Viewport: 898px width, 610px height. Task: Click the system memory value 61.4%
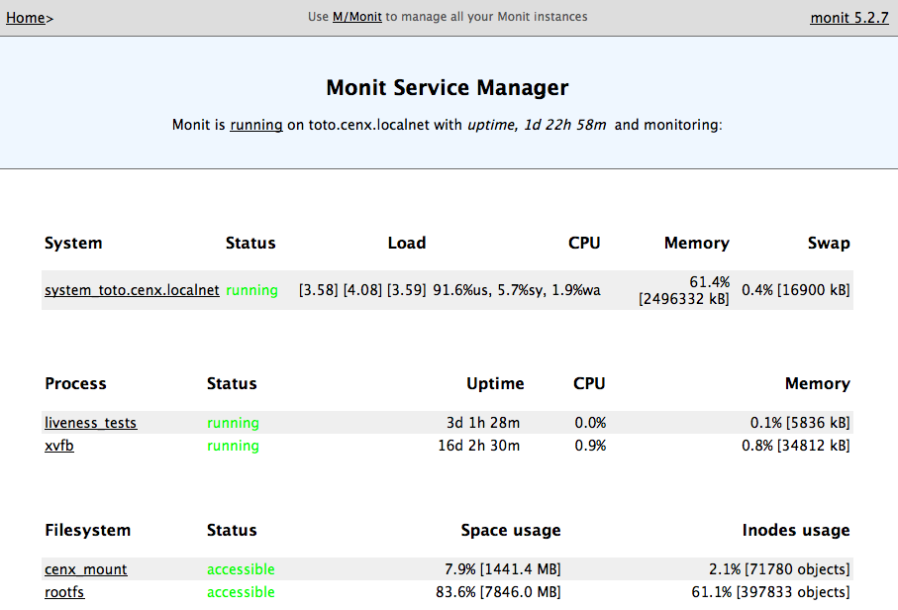click(x=709, y=282)
